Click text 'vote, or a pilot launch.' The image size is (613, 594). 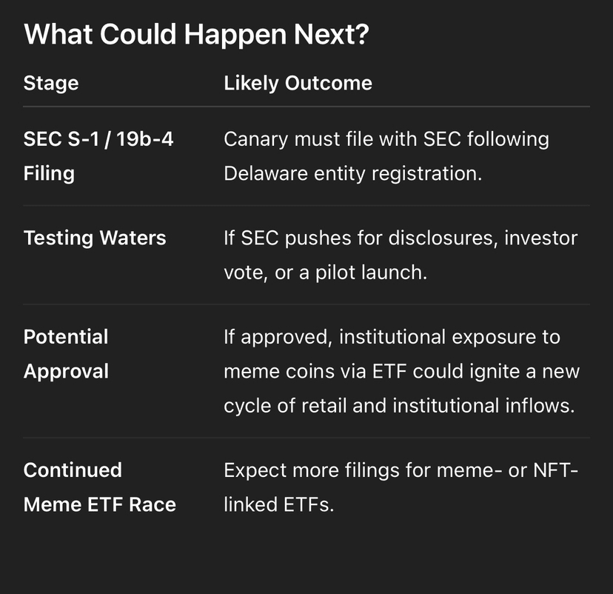click(x=326, y=272)
